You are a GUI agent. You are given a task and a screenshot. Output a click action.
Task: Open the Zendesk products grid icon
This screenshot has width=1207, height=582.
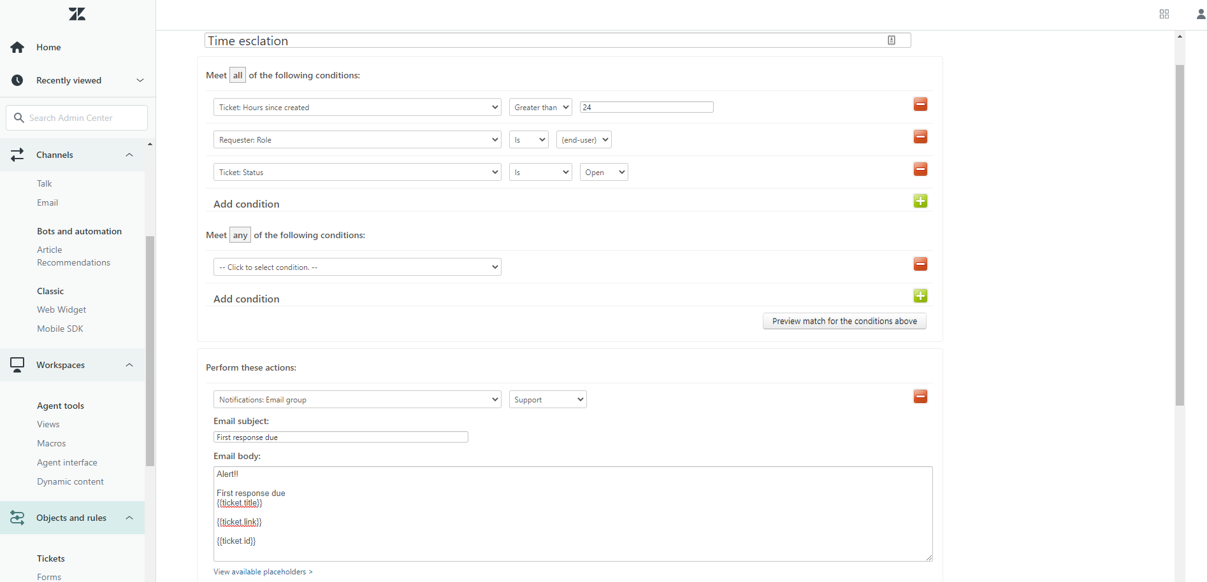pyautogui.click(x=1164, y=14)
